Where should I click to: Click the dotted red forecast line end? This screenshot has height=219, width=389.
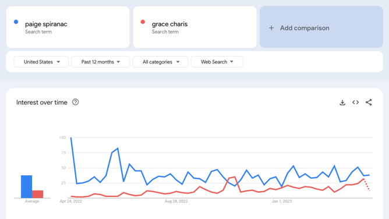pyautogui.click(x=369, y=190)
